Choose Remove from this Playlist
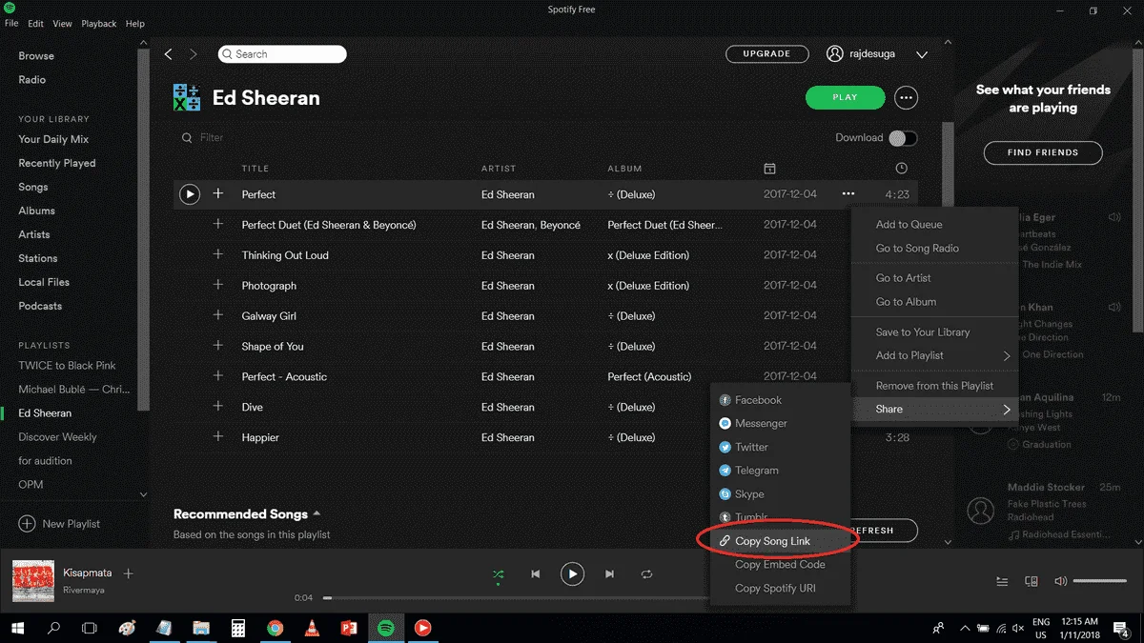Viewport: 1144px width, 643px height. coord(935,386)
